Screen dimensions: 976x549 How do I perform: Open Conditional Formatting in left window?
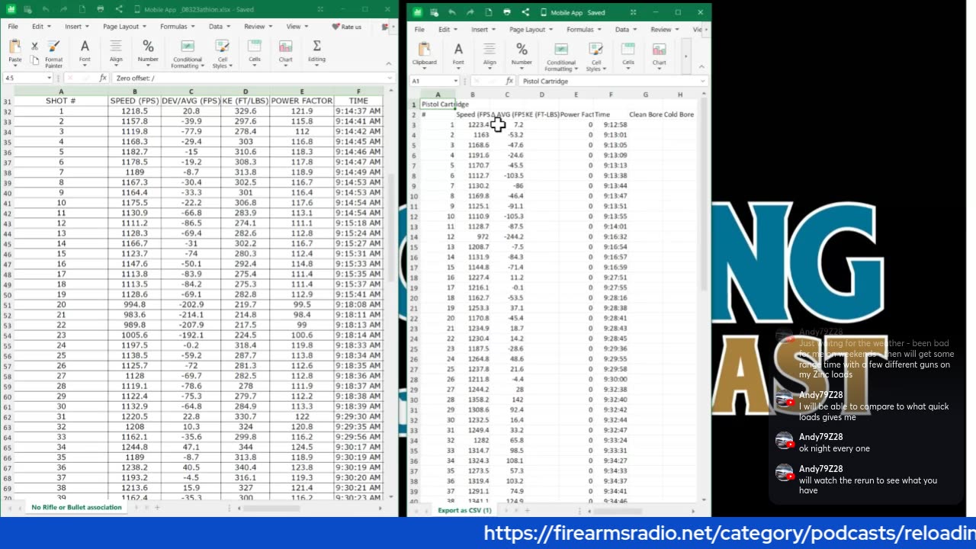pos(187,54)
